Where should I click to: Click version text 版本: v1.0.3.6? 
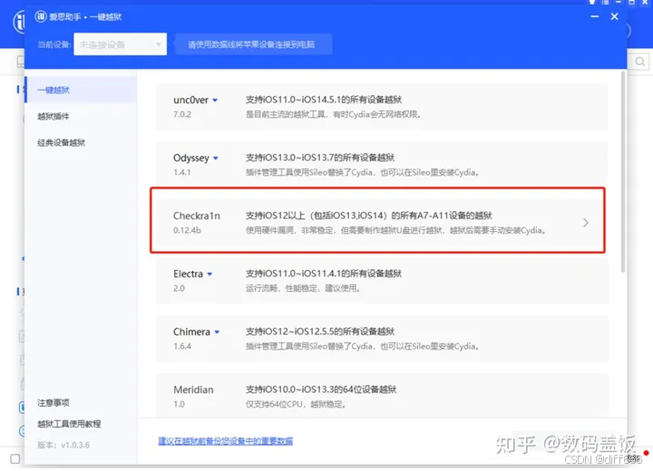coord(63,445)
